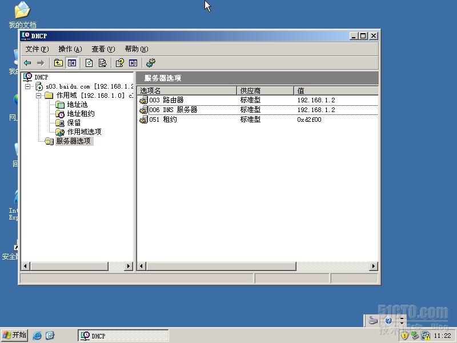The height and width of the screenshot is (343, 457).
Task: Open the 文件(F) menu
Action: [37, 49]
